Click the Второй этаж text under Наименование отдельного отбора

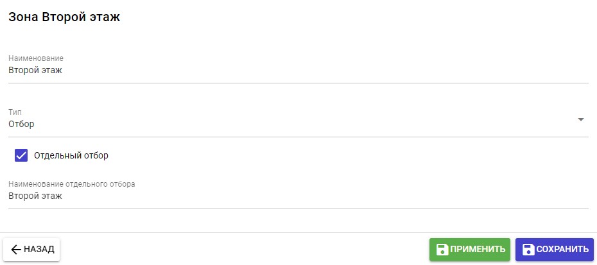pos(35,196)
